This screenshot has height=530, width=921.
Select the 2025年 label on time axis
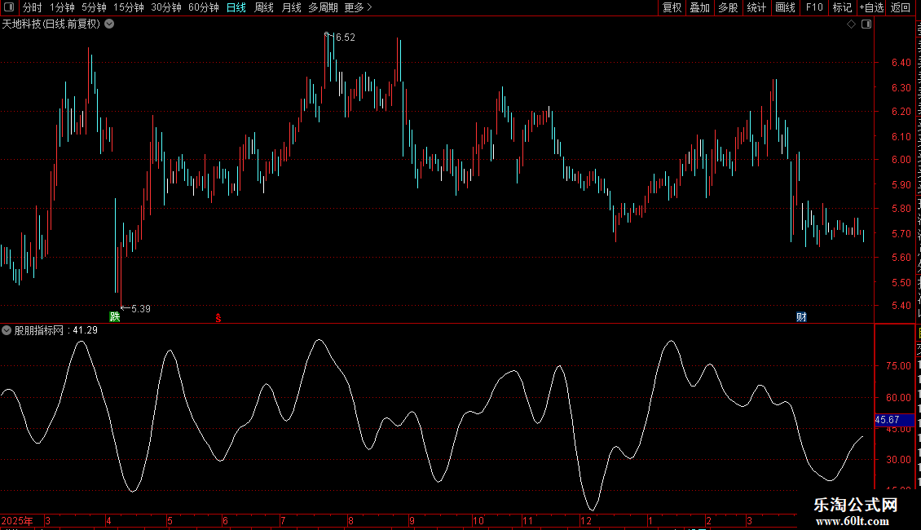pyautogui.click(x=17, y=520)
